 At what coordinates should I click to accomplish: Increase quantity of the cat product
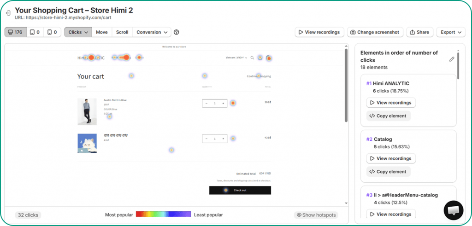click(x=223, y=139)
